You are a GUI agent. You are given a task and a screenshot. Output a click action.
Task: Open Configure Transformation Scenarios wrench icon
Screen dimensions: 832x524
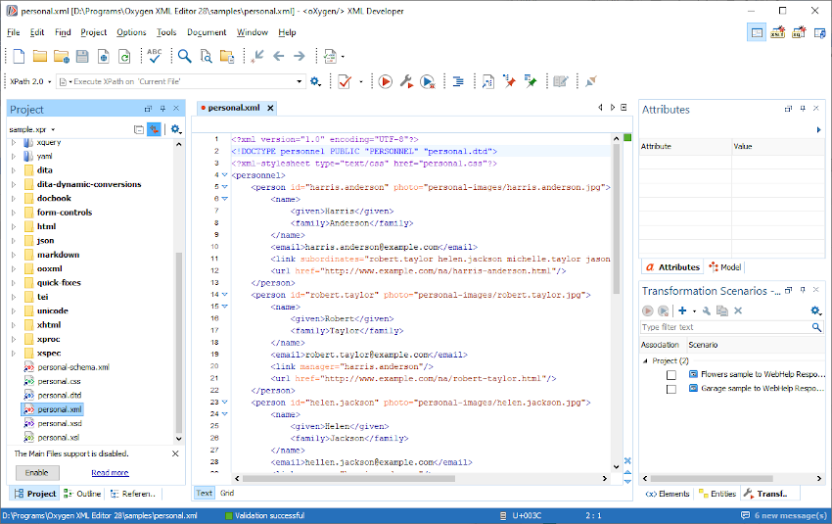[406, 81]
